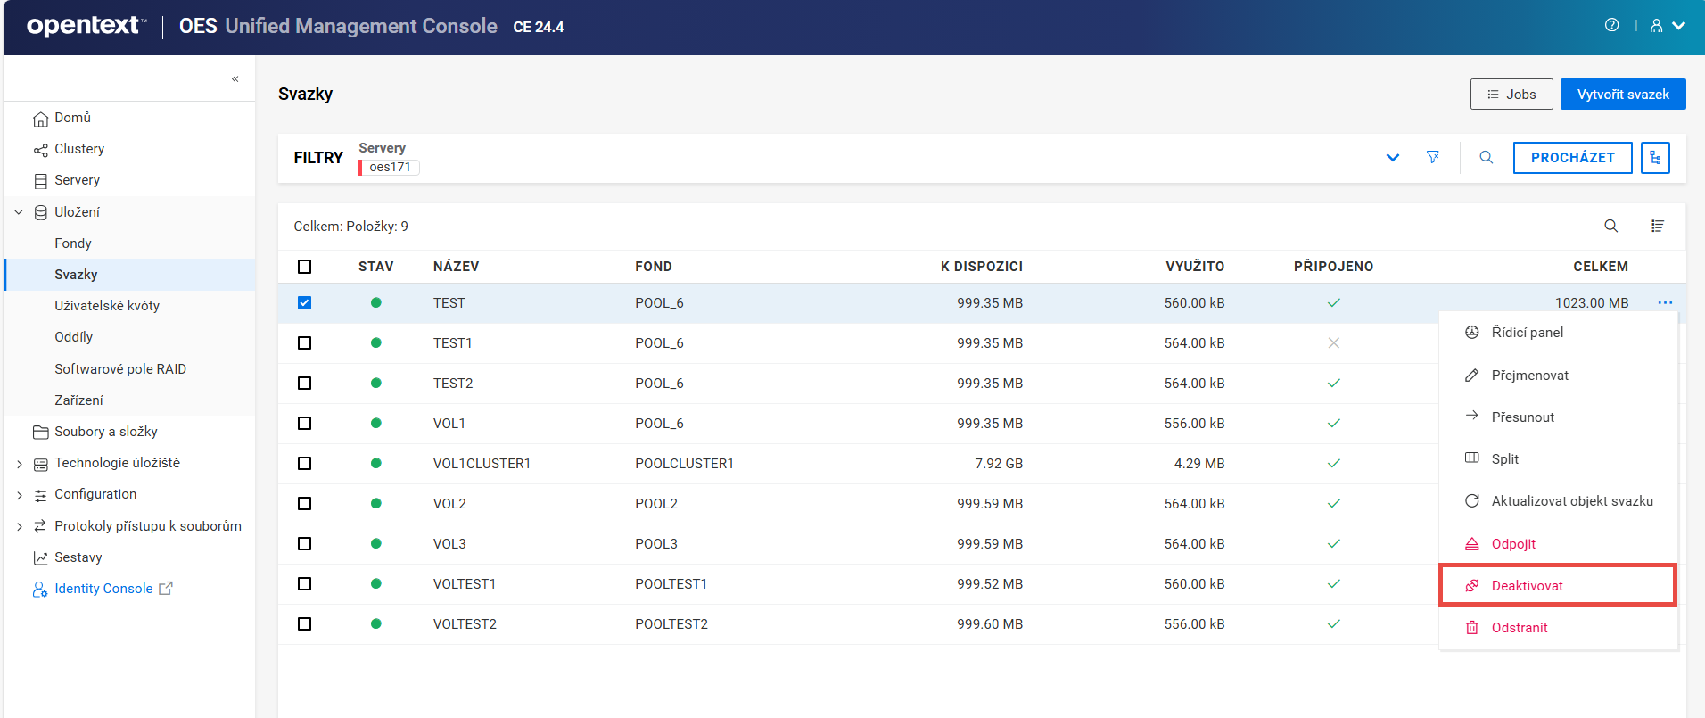Expand the filters dropdown chevron

click(x=1392, y=158)
